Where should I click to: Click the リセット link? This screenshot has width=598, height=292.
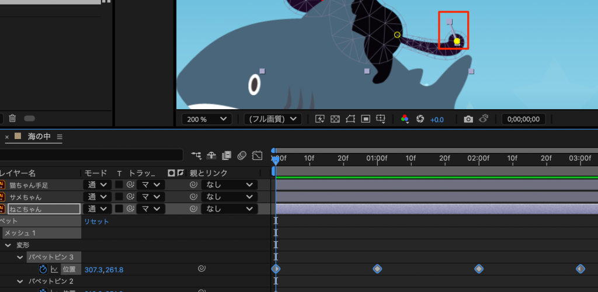tap(96, 221)
